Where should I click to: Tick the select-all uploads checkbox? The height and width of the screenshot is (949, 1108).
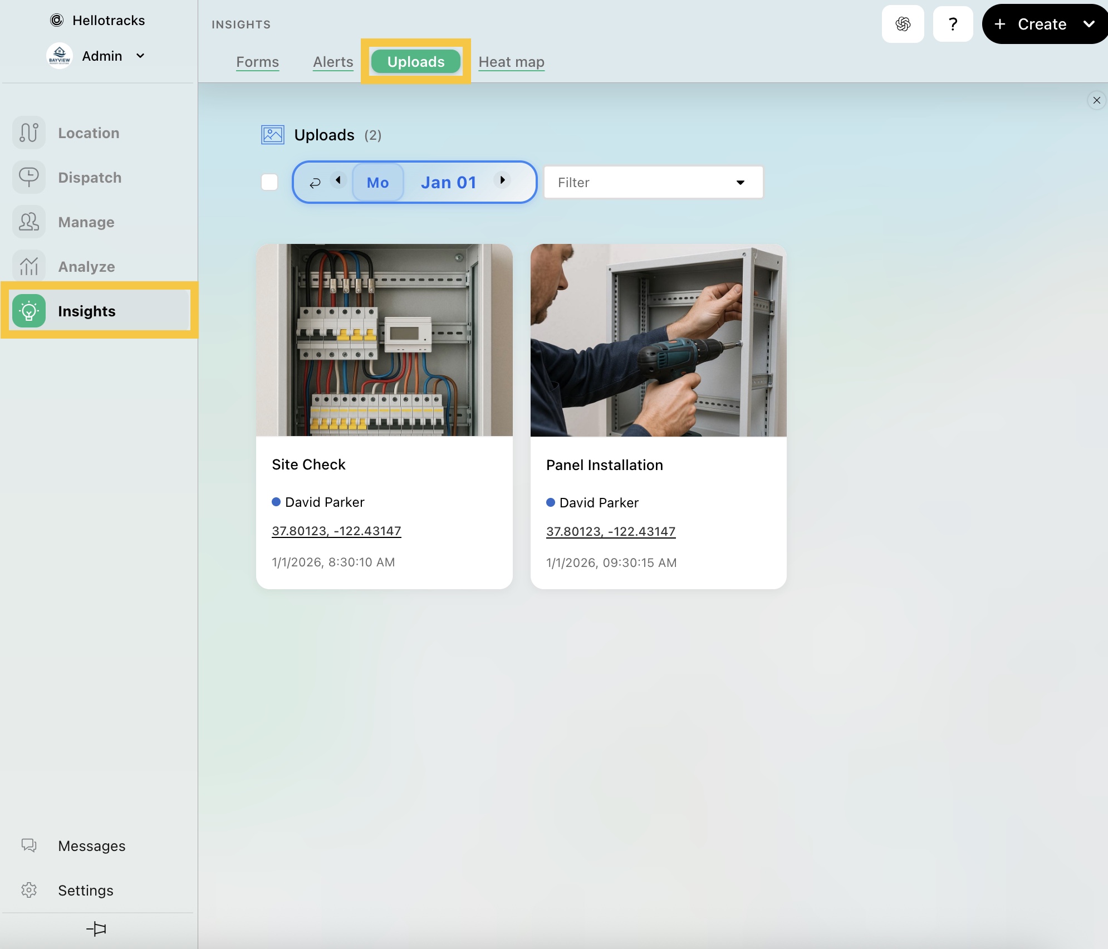pyautogui.click(x=269, y=182)
